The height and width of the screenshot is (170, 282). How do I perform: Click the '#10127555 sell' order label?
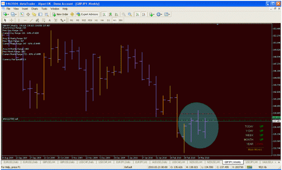point(10,119)
